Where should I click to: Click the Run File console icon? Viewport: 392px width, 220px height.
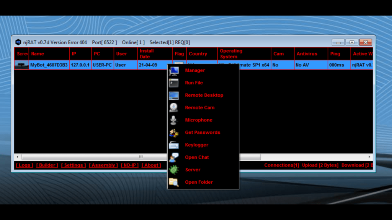pos(174,83)
